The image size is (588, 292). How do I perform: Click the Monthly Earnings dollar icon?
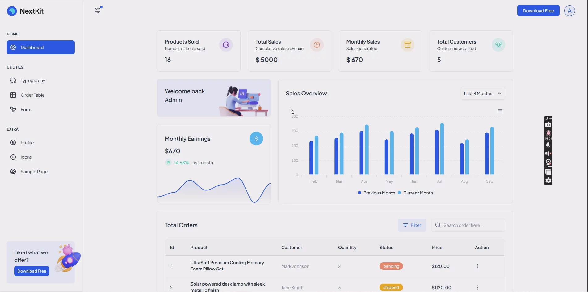tap(256, 139)
